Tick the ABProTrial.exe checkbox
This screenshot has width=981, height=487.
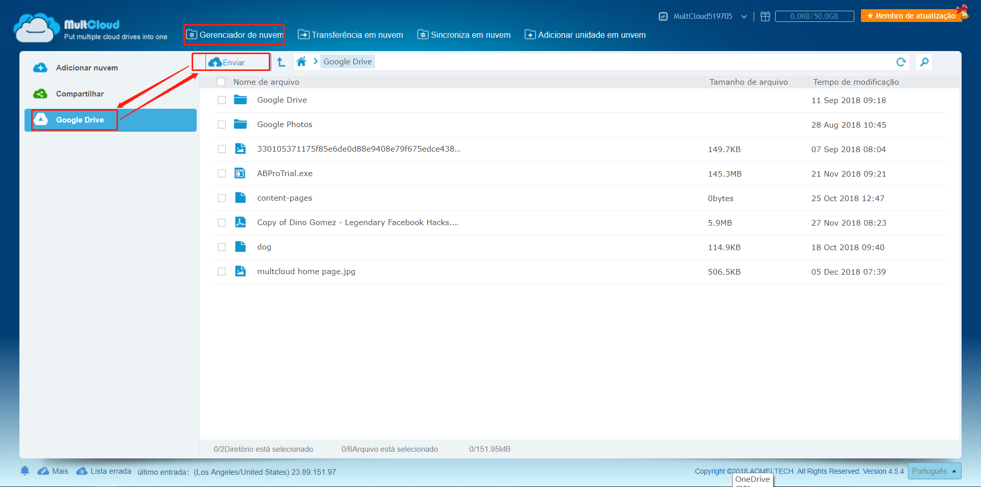coord(222,174)
